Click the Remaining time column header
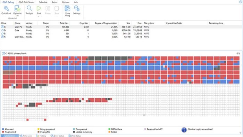The image size is (243, 137). point(216,23)
